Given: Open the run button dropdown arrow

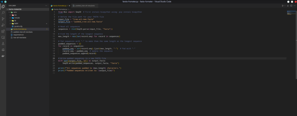Looking at the screenshot, I should click(x=285, y=6).
